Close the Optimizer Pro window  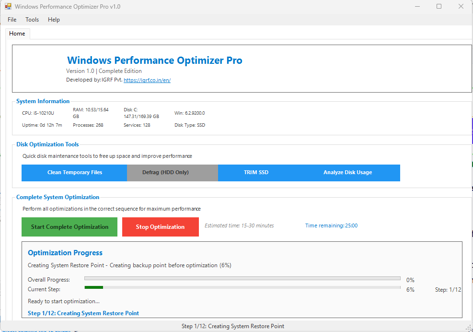[x=461, y=7]
